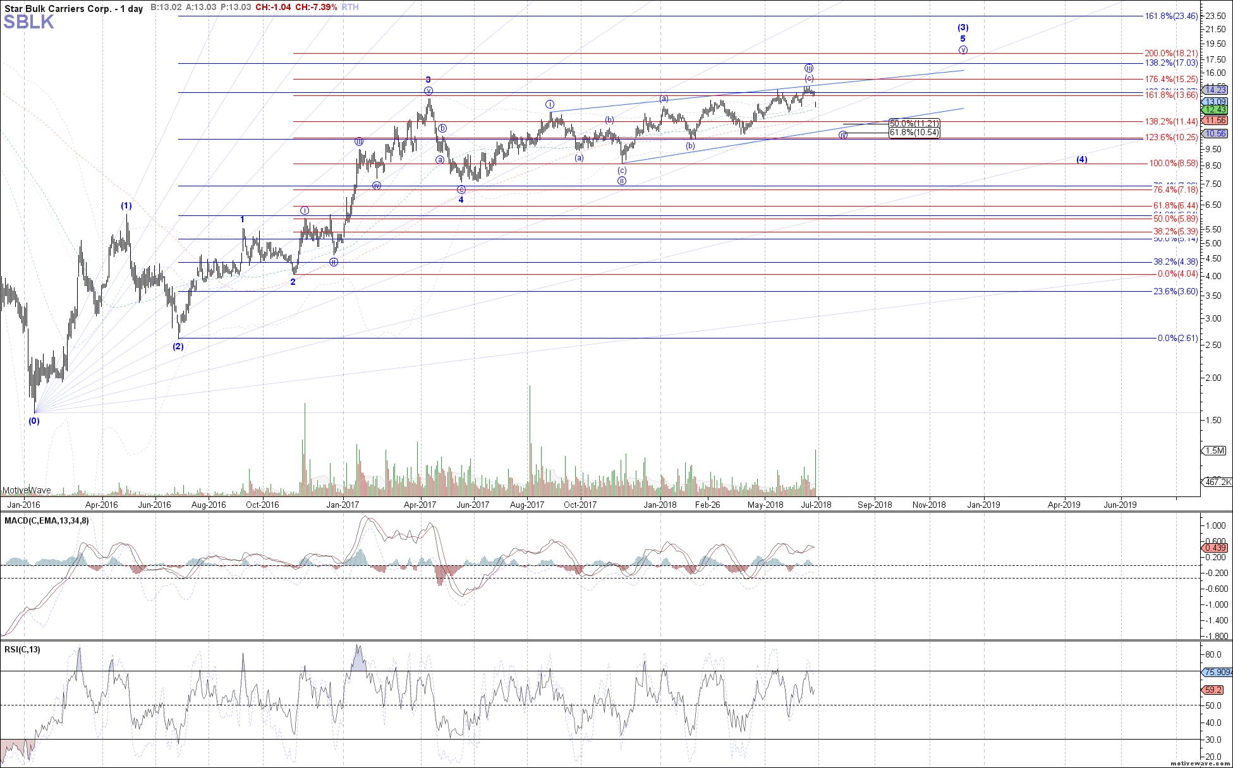Select the Nov-2018 date axis label
The width and height of the screenshot is (1233, 768).
(929, 505)
